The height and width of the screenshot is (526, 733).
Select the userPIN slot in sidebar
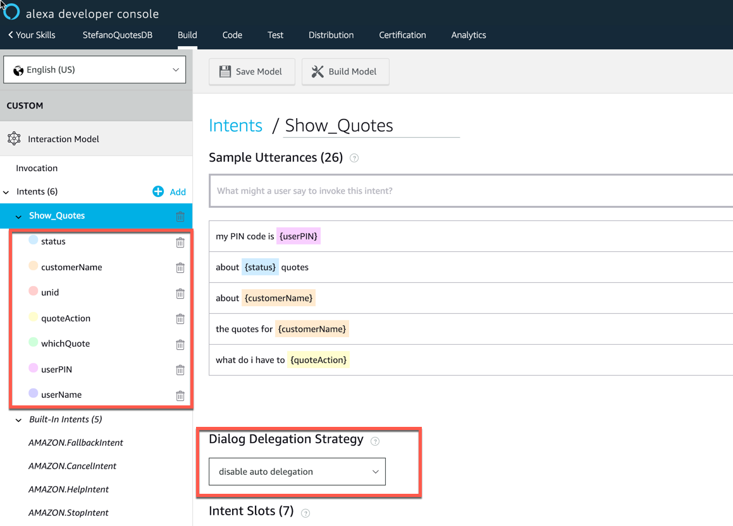[56, 369]
